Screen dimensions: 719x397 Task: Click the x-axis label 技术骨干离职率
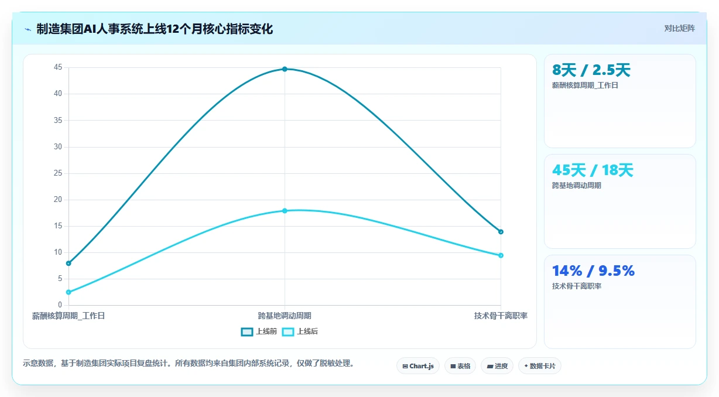[x=501, y=316]
